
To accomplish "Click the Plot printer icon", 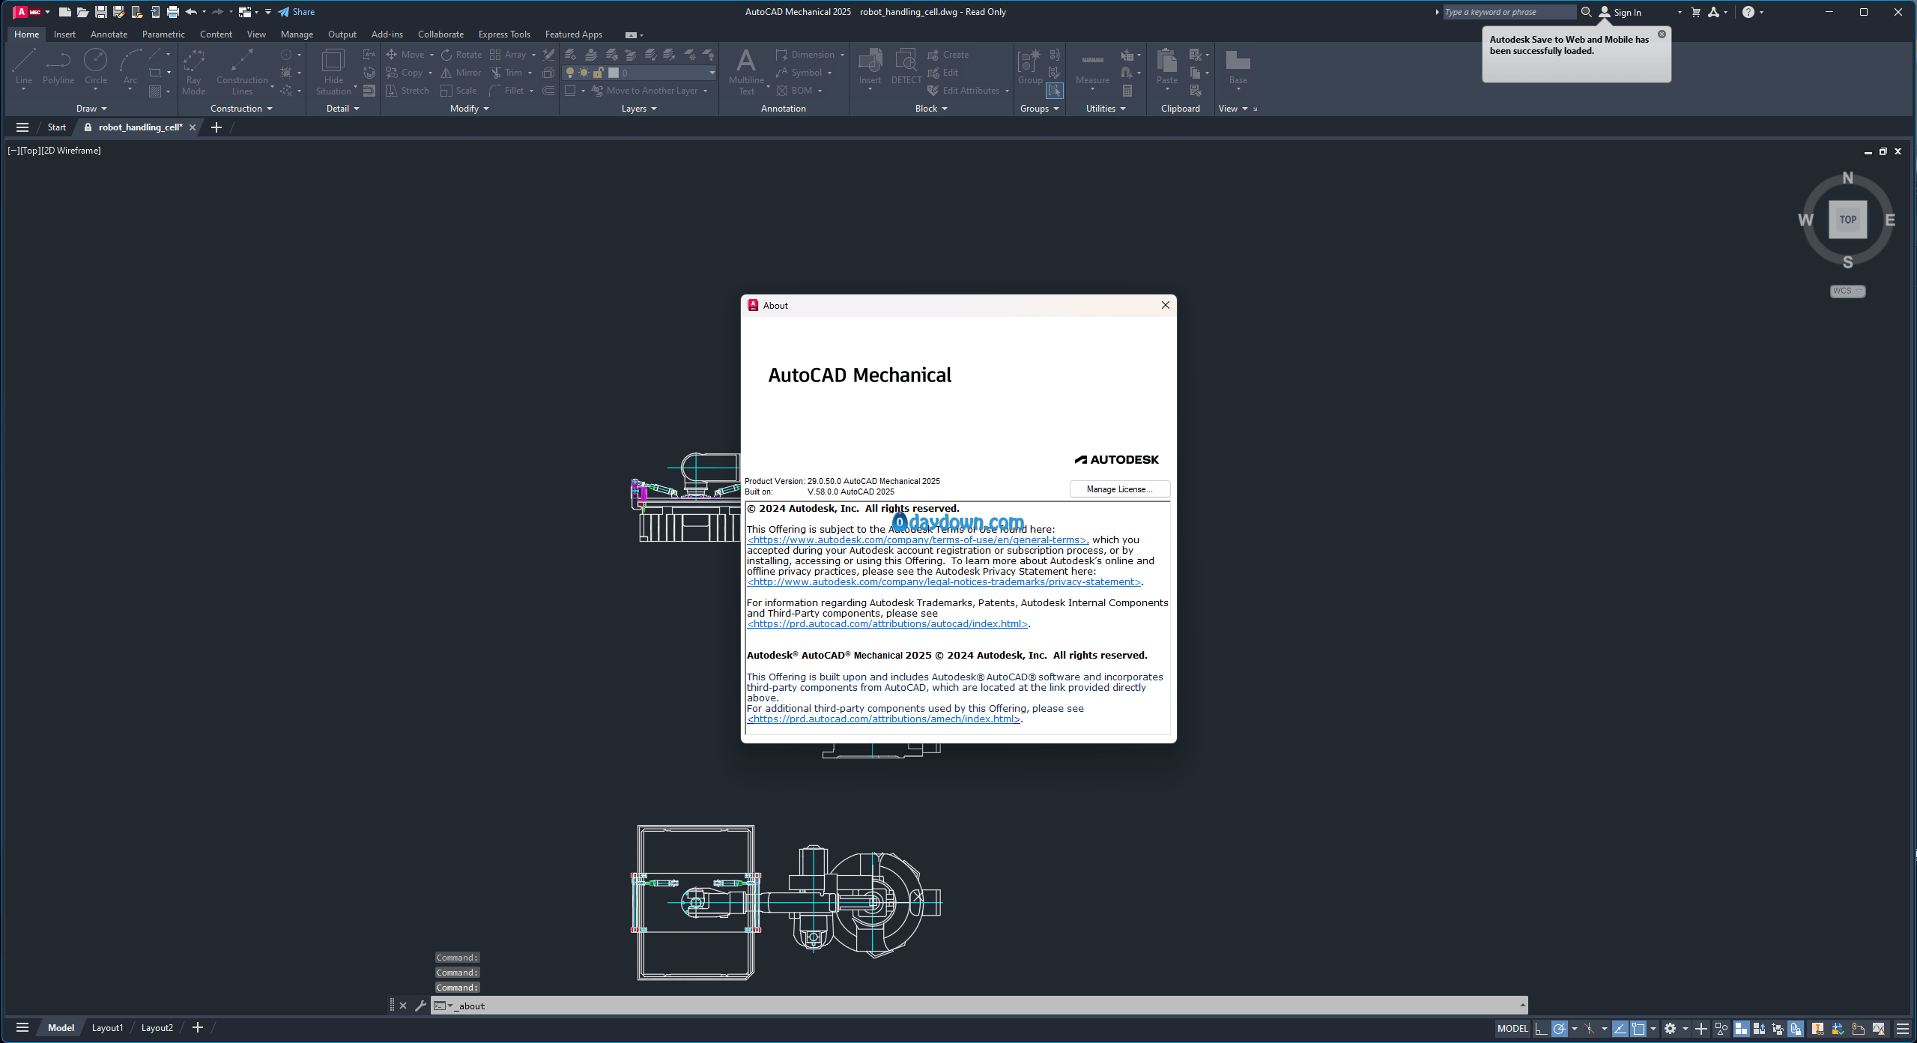I will click(173, 12).
